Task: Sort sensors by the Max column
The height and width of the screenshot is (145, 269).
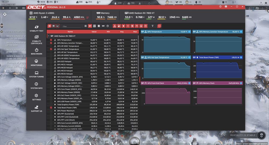Action: click(135, 32)
